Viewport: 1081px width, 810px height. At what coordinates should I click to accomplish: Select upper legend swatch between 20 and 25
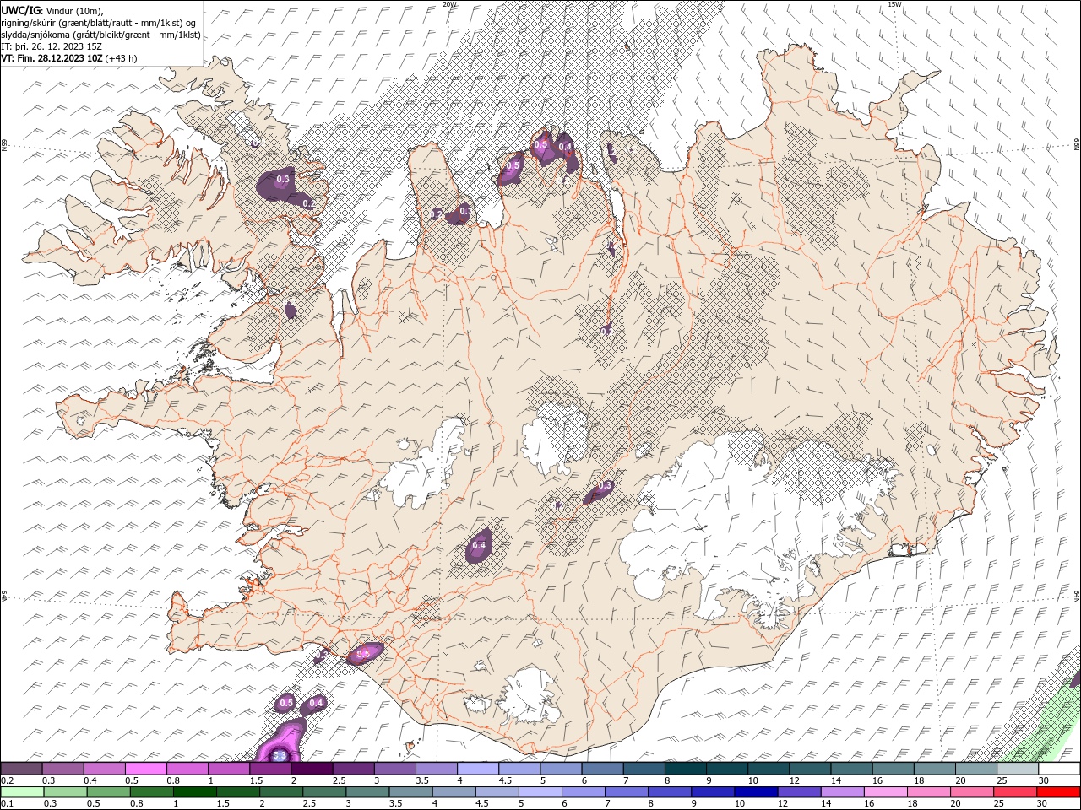[x=975, y=769]
